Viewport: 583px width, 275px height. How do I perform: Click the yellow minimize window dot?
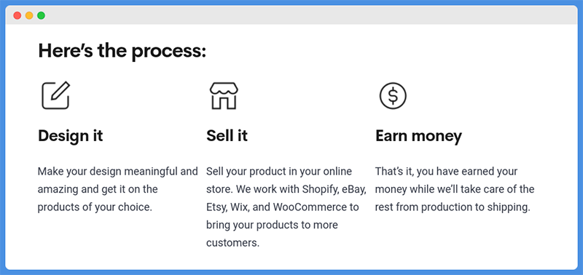tap(29, 15)
